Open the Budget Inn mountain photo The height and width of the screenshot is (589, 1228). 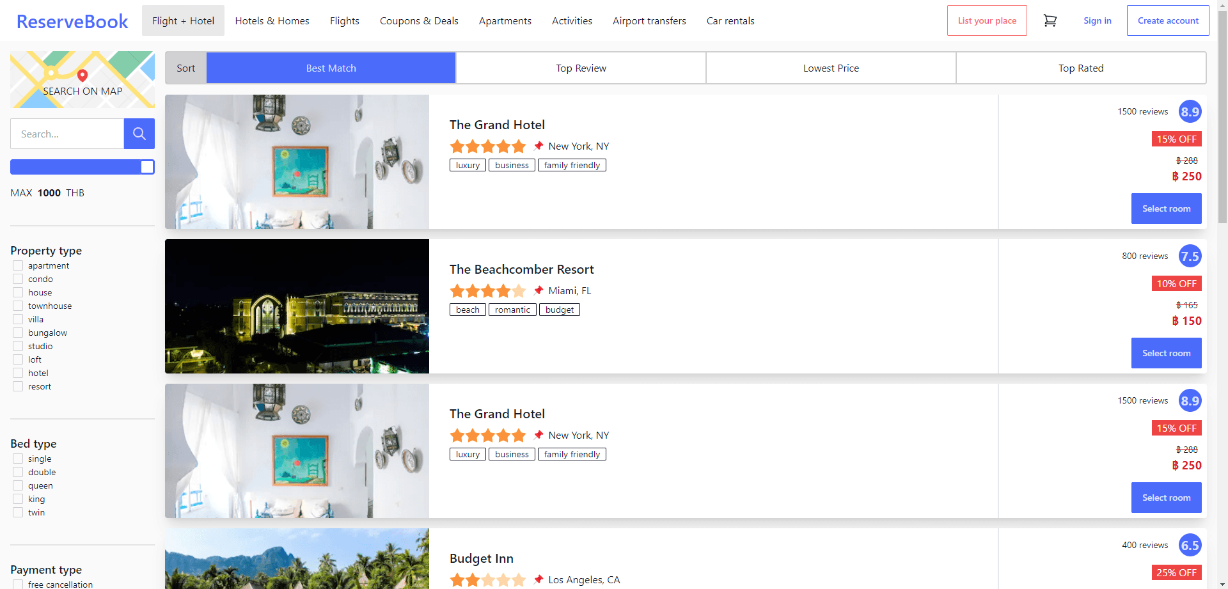pos(297,558)
